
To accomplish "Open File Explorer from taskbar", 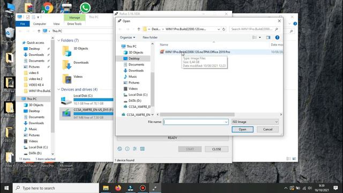I will 106,188.
